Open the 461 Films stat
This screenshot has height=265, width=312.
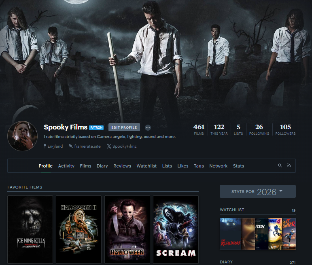tap(199, 129)
